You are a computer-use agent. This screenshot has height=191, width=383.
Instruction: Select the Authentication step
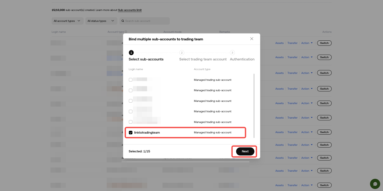(x=242, y=59)
